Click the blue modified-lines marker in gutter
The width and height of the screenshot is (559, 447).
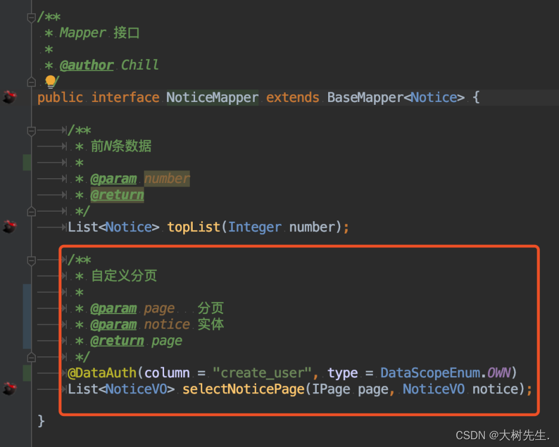27,316
